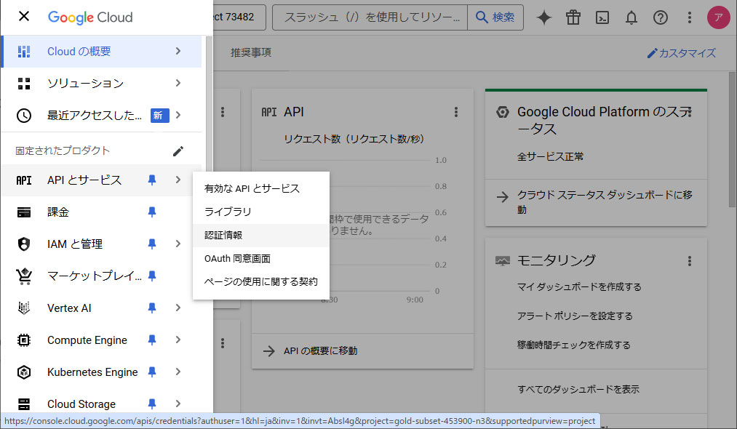Image resolution: width=737 pixels, height=429 pixels.
Task: Open the IAM と管理 shield icon
Action: point(23,244)
